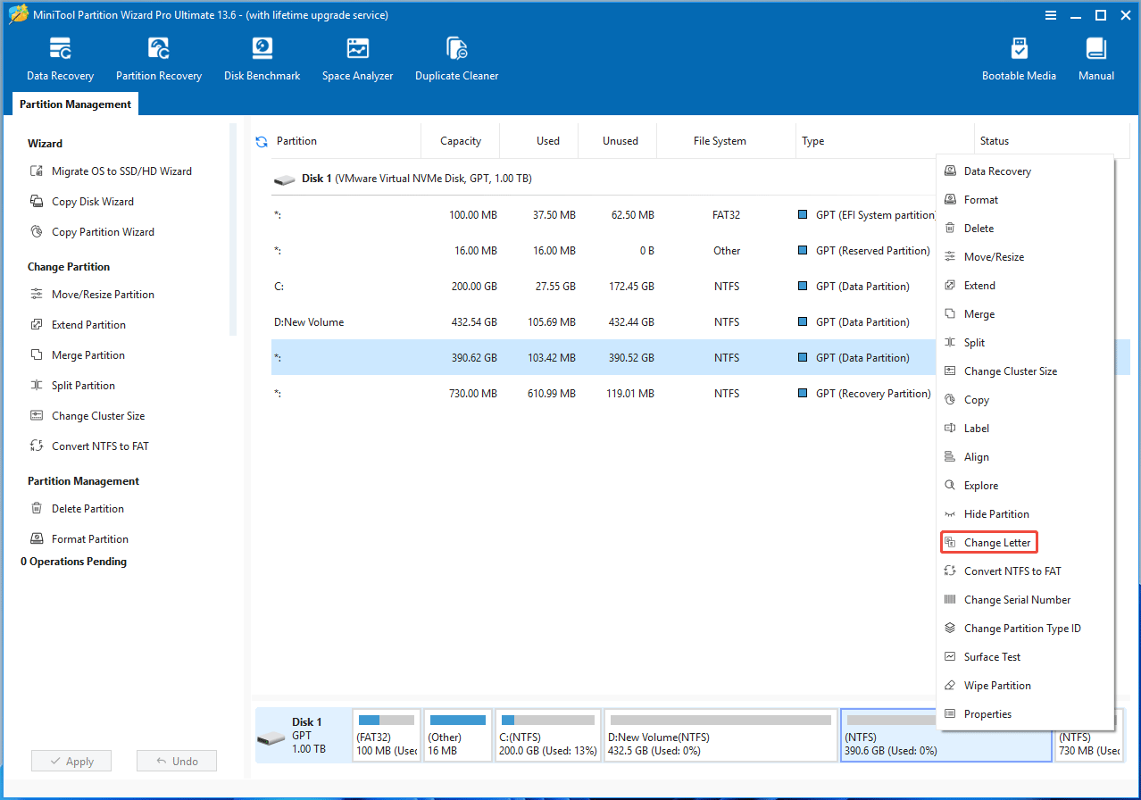
Task: Select Hide Partition in the context menu
Action: tap(1025, 514)
